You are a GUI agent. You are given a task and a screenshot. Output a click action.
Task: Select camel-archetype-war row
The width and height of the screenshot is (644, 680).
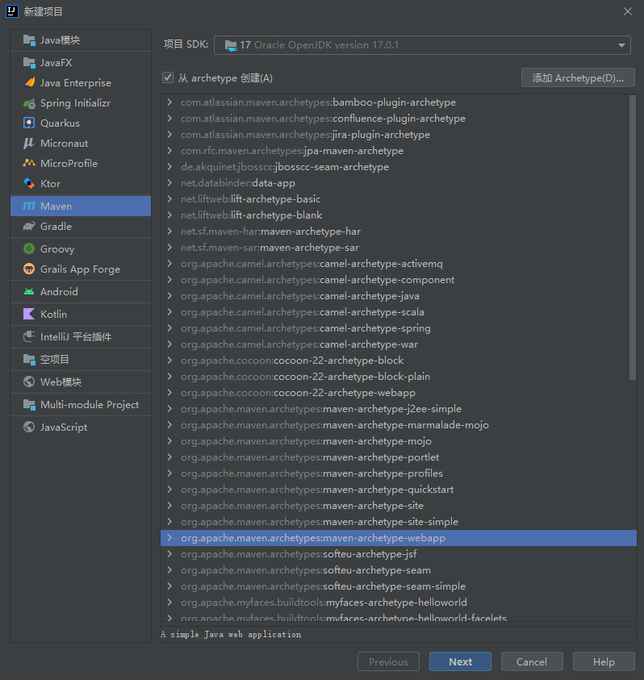(x=395, y=344)
